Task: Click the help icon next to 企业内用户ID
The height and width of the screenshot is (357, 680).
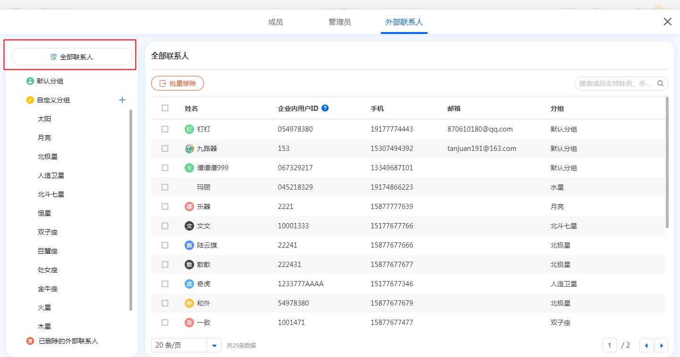Action: point(325,108)
